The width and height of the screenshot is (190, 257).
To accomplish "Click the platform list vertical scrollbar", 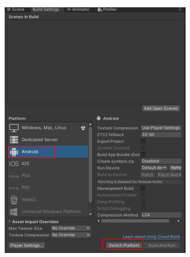I will 90,165.
